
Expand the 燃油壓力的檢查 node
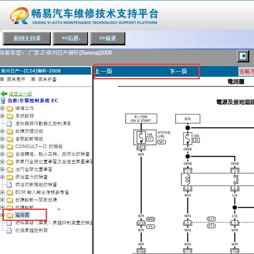(2, 177)
